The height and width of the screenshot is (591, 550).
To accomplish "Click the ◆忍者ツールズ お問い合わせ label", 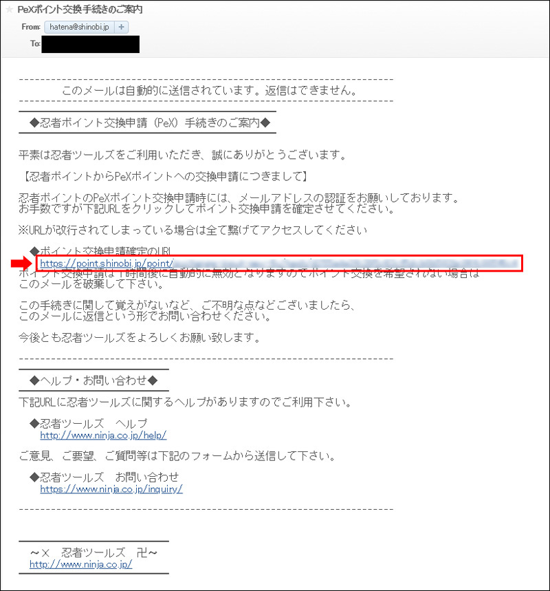I will (x=104, y=477).
